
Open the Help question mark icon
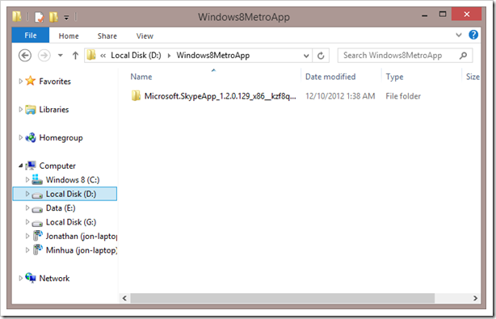pos(473,35)
